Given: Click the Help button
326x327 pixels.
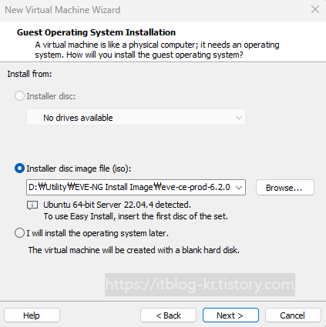Looking at the screenshot, I should tap(32, 315).
